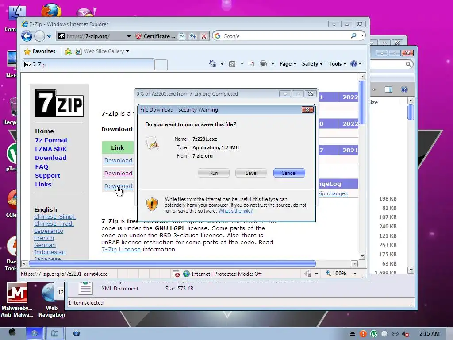Open the sidebar Download link
The width and height of the screenshot is (453, 340).
pos(50,158)
